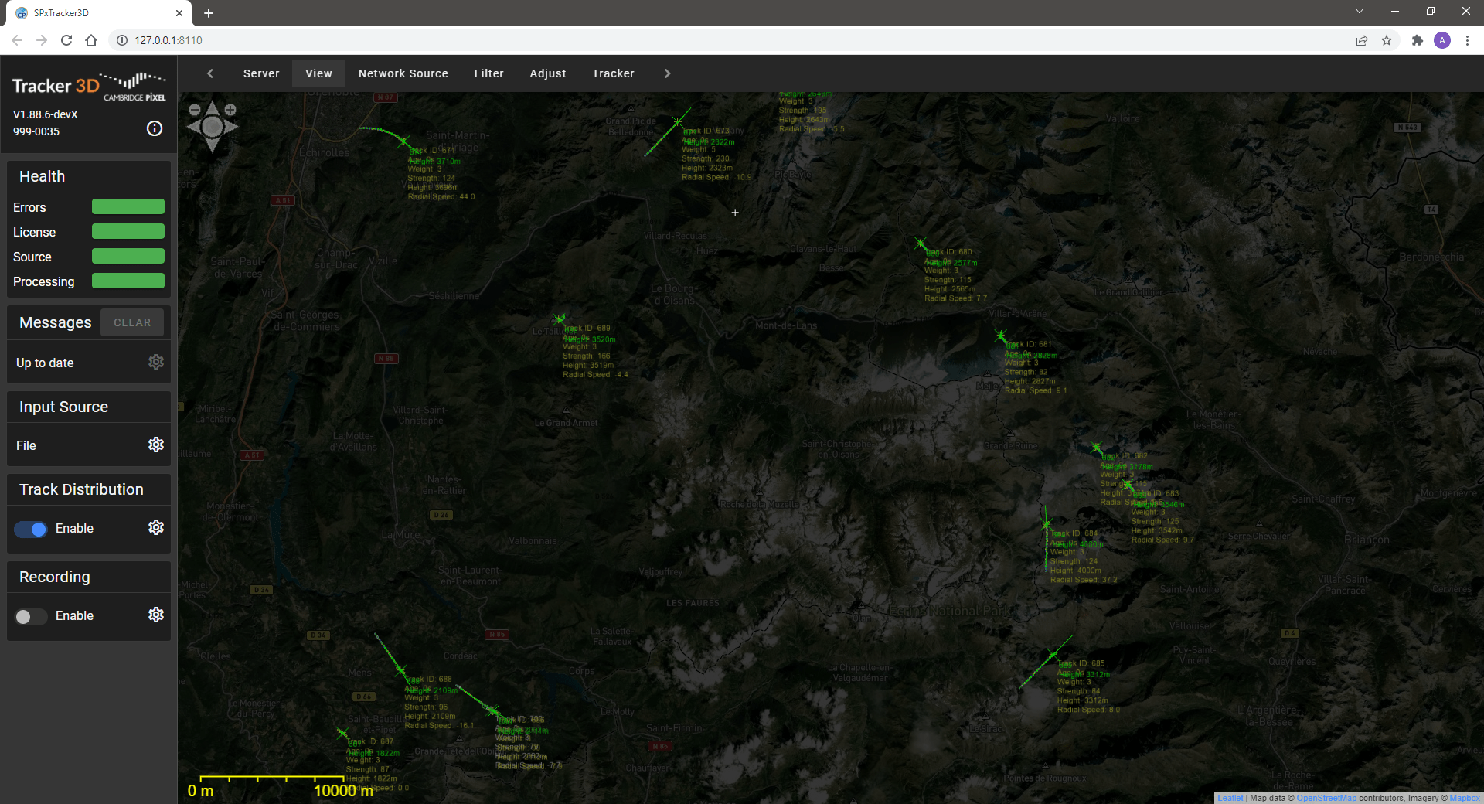The image size is (1484, 804).
Task: Select track ID 684 marker on map
Action: (1047, 526)
